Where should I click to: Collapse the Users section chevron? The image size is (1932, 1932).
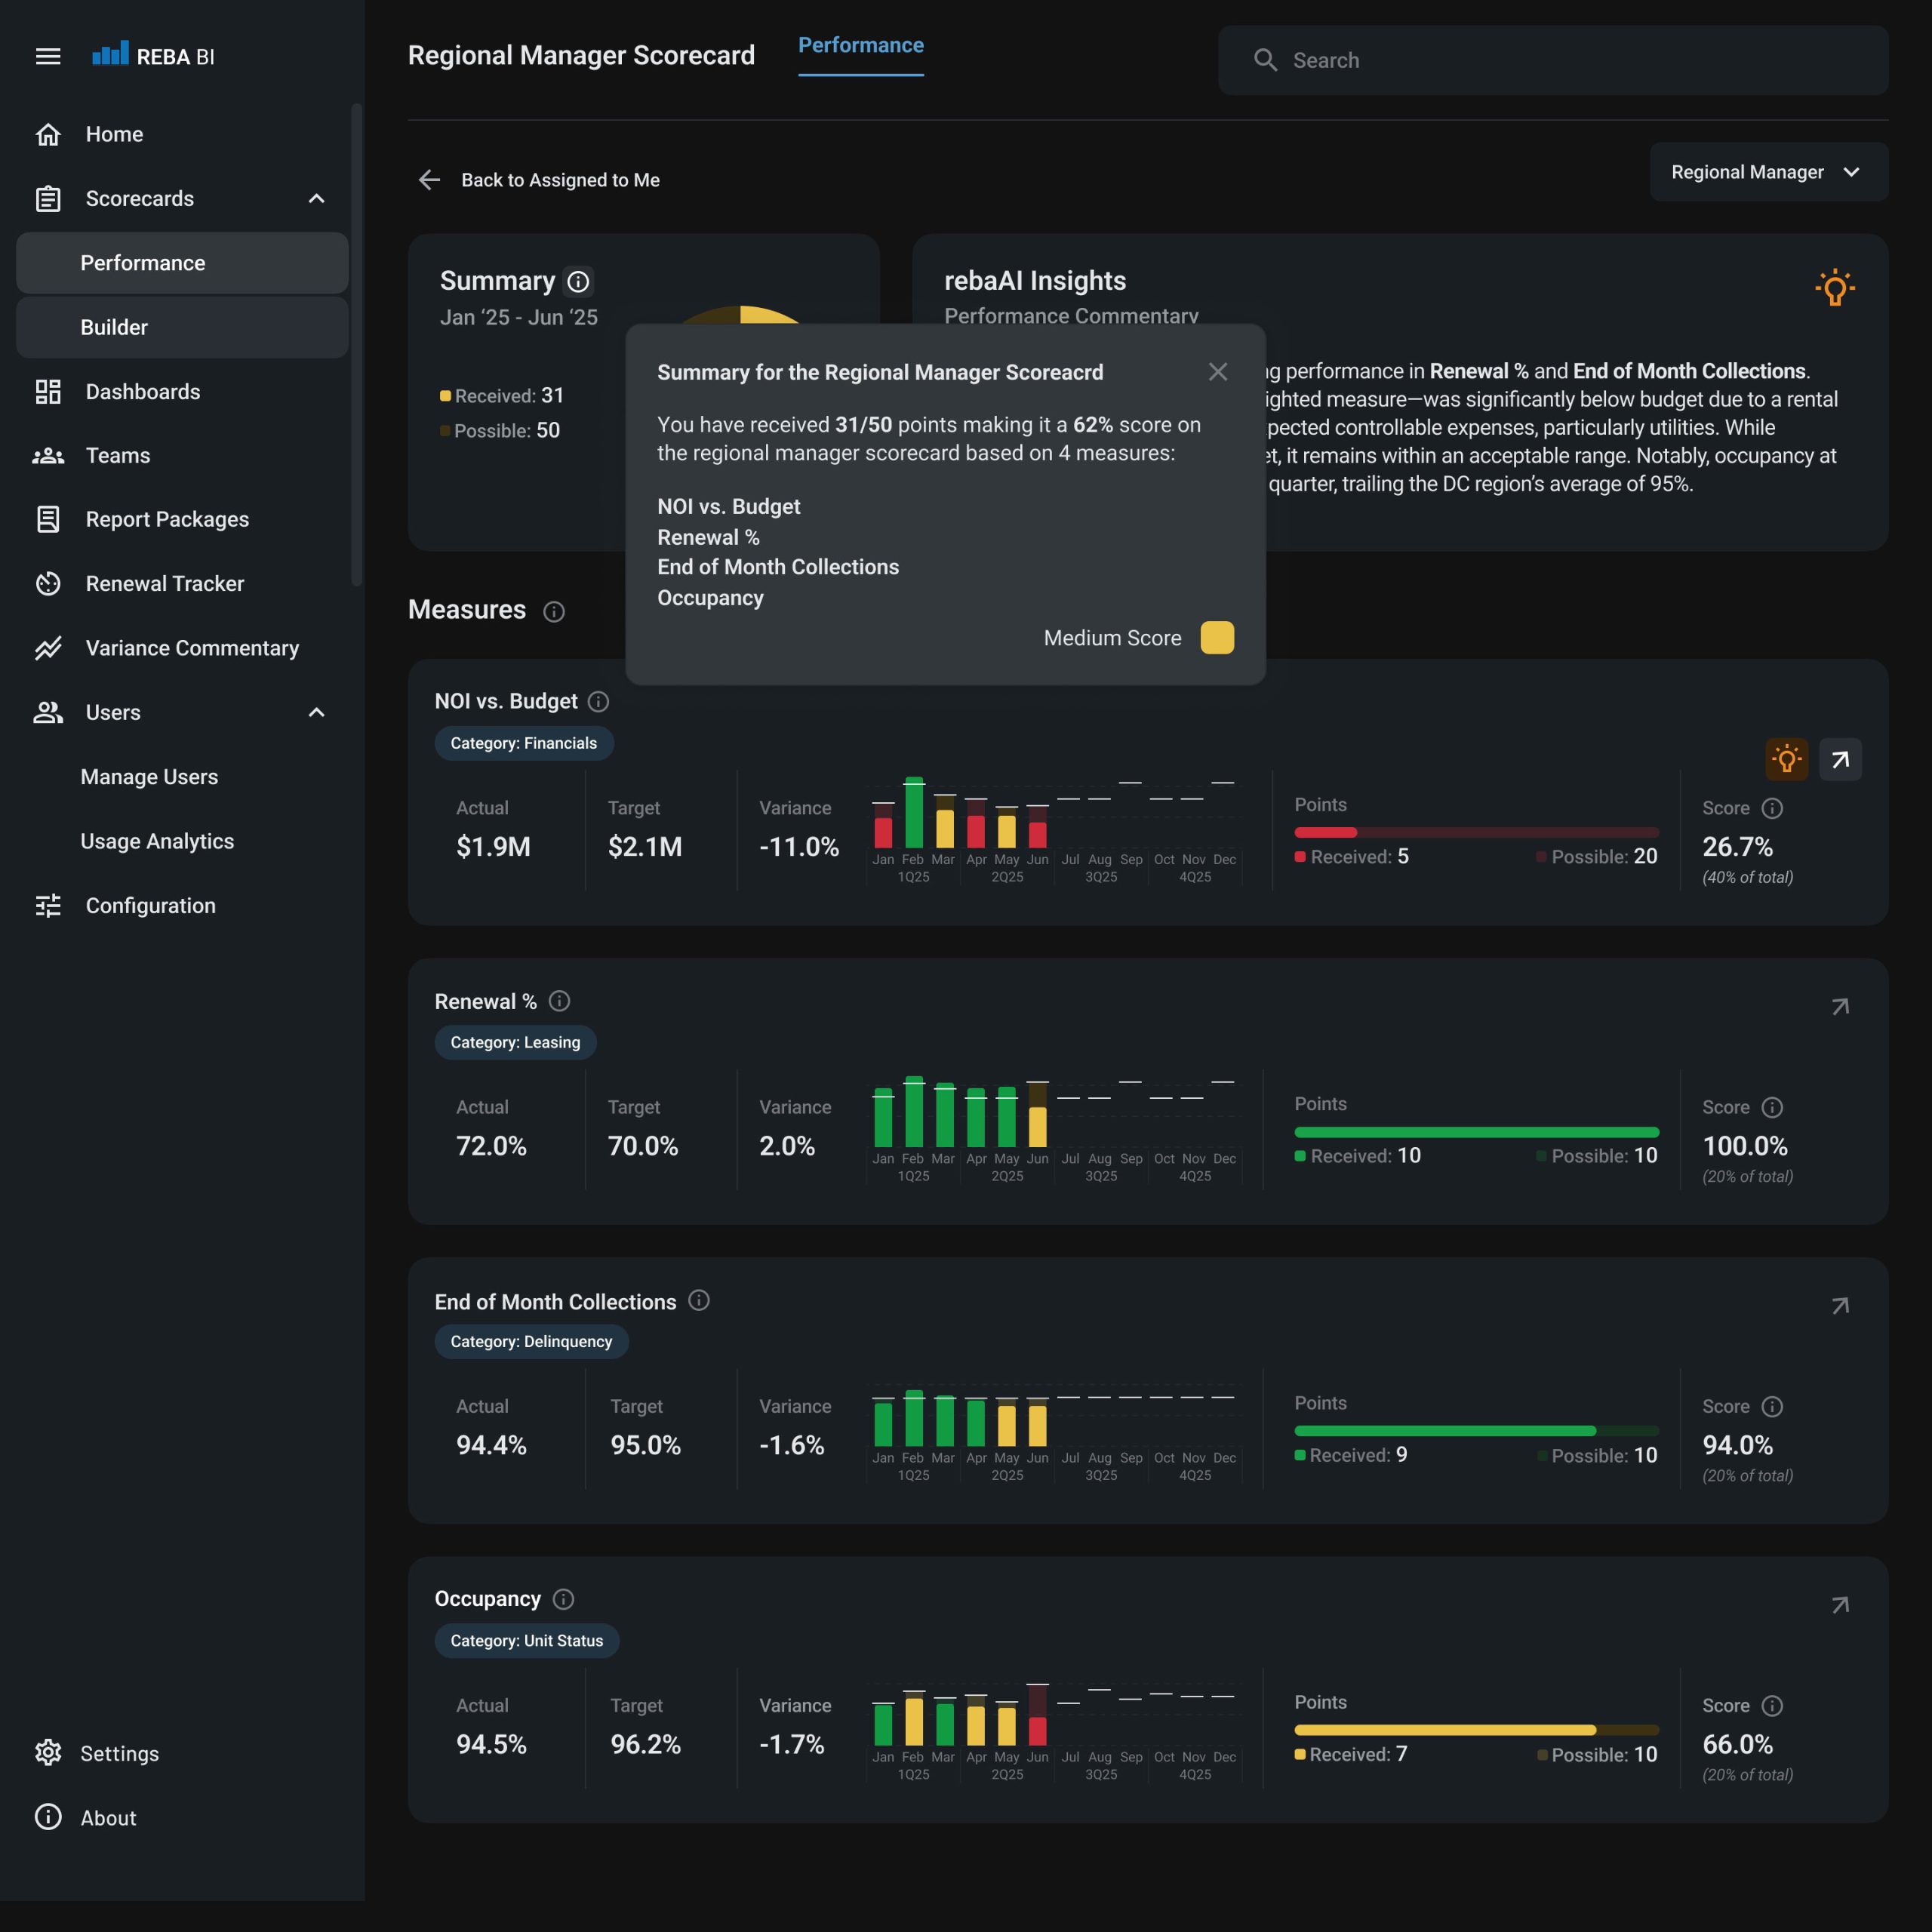[316, 712]
